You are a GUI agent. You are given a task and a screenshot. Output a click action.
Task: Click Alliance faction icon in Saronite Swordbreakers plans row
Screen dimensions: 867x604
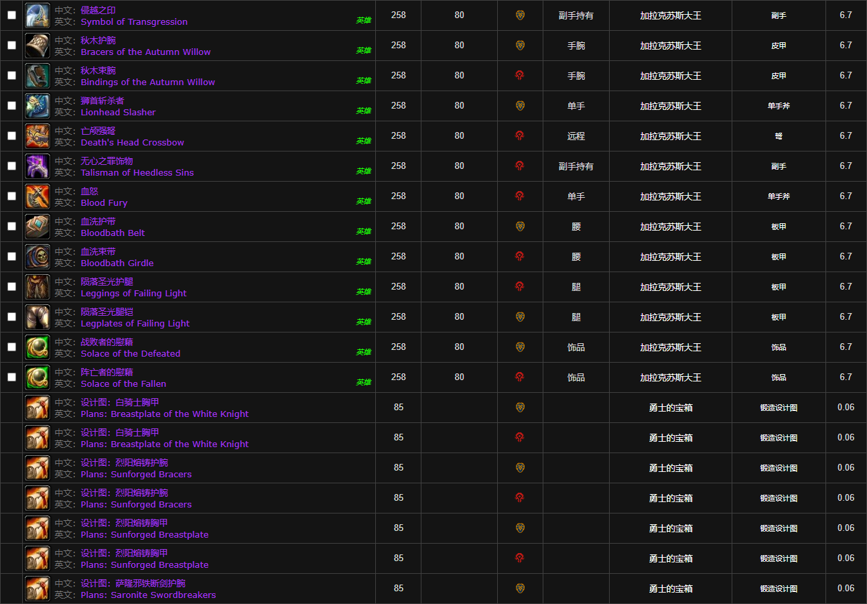pos(520,588)
